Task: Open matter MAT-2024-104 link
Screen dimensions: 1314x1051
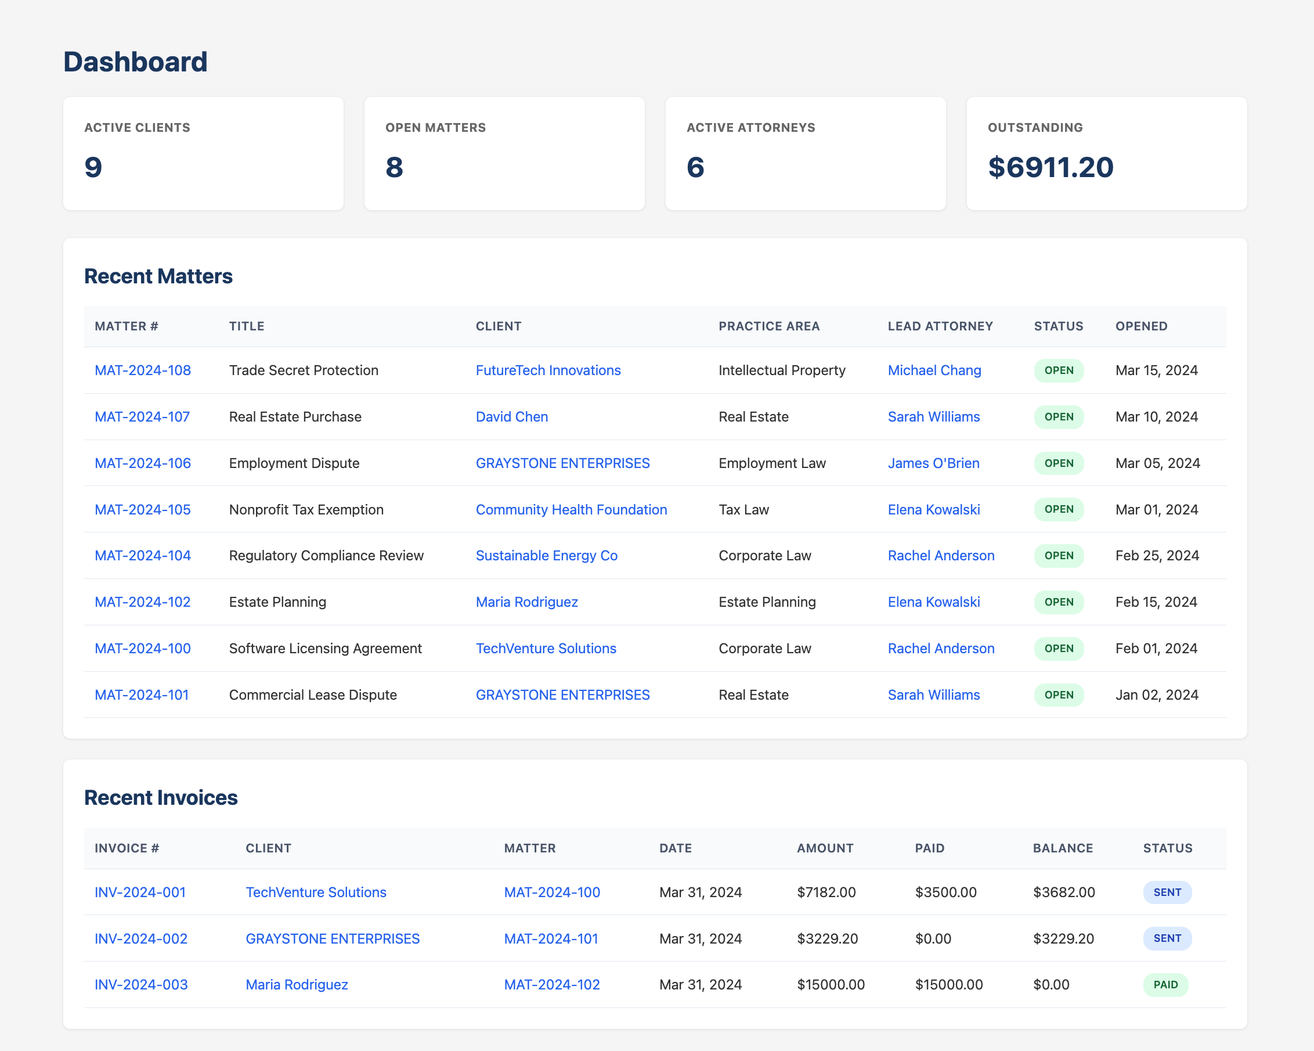Action: click(x=143, y=555)
